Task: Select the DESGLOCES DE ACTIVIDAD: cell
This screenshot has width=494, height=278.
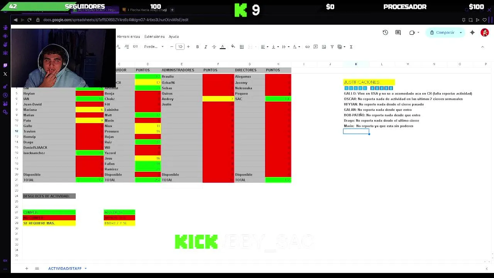Action: (x=49, y=196)
